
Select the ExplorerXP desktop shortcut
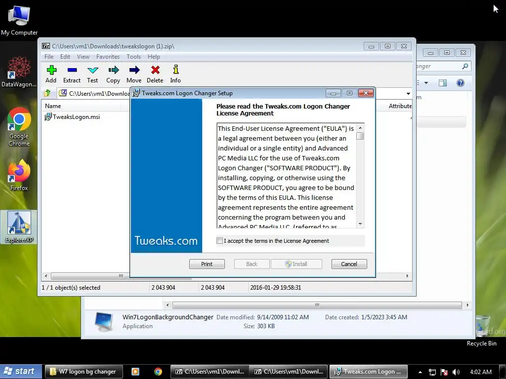(19, 227)
